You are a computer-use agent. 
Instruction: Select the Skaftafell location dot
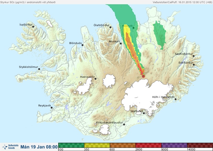tap(144, 113)
